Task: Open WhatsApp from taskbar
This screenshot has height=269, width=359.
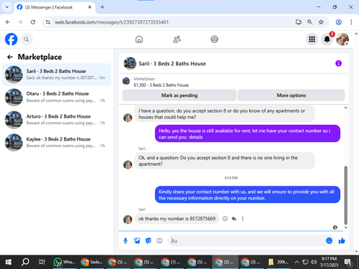Action: pos(64,262)
